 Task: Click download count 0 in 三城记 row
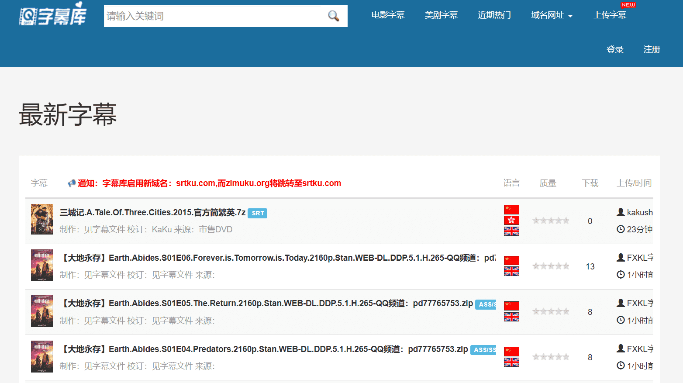click(590, 221)
